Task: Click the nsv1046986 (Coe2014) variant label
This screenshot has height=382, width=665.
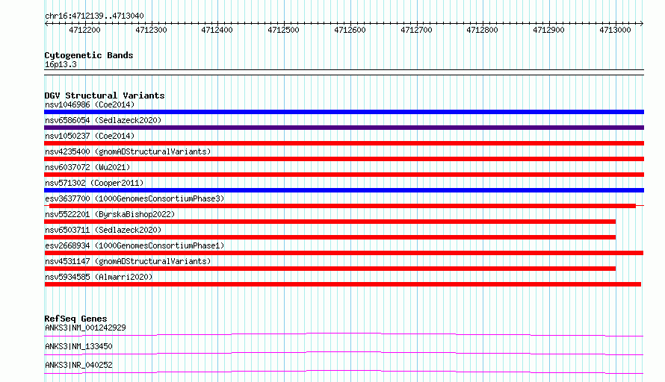Action: click(x=90, y=104)
